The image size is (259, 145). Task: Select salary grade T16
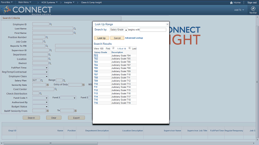[96, 103]
